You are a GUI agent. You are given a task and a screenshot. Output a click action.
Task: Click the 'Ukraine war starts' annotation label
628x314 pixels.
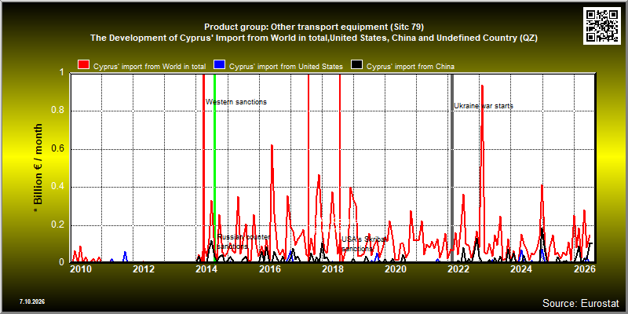(x=484, y=106)
